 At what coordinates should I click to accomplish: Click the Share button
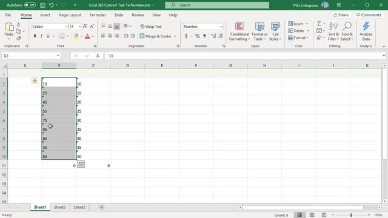point(341,15)
